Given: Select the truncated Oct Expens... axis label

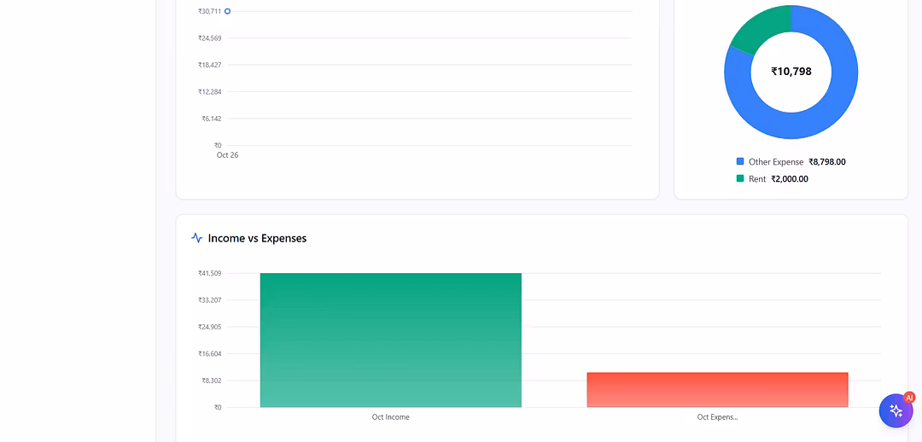Looking at the screenshot, I should click(x=717, y=417).
